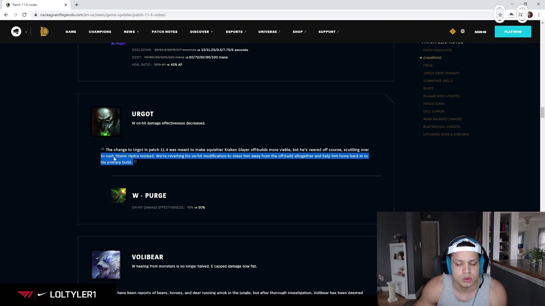Viewport: 545px width, 306px height.
Task: Click the yellow service status warning icon
Action: point(453,31)
